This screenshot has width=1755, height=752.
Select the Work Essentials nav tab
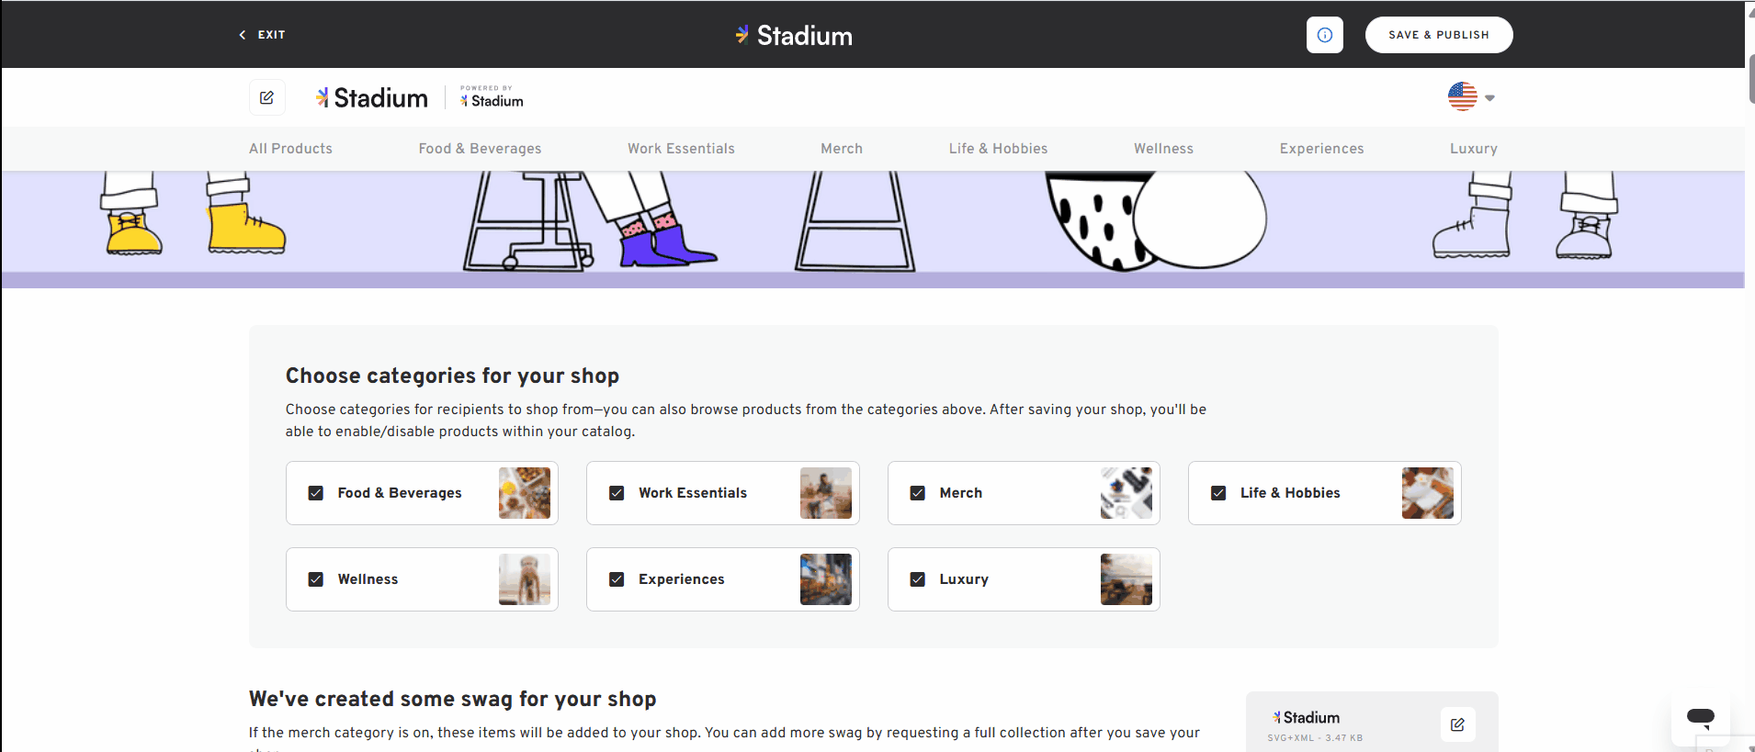(681, 148)
